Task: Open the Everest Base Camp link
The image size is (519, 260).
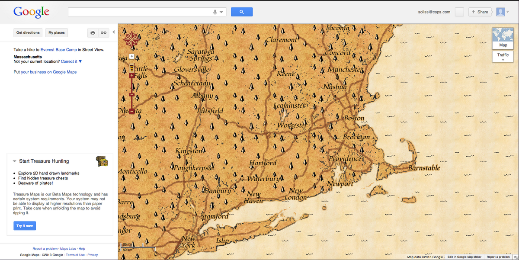Action: [x=58, y=50]
